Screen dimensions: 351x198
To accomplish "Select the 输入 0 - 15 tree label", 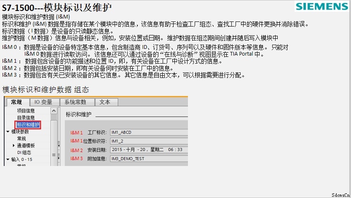I will click(x=22, y=159).
